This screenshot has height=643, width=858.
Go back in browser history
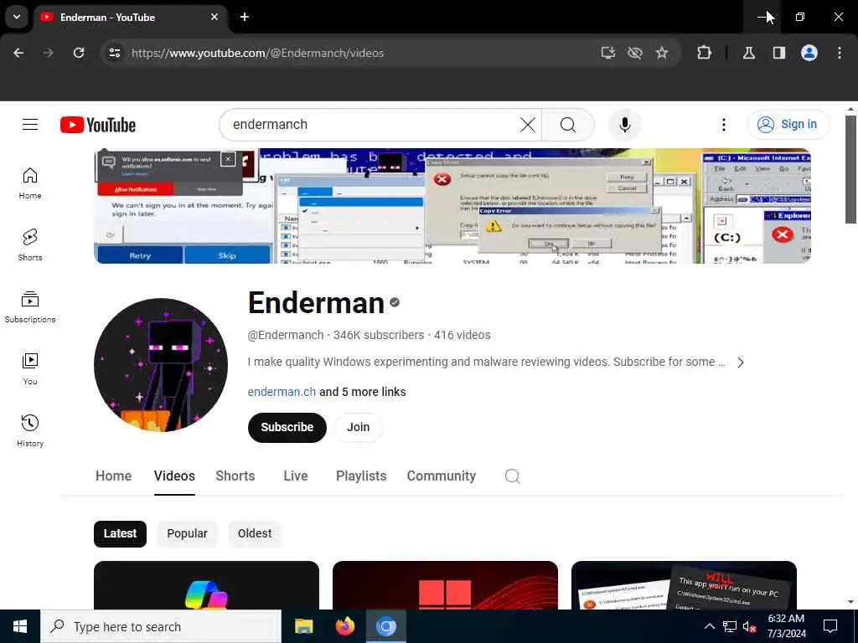(18, 53)
